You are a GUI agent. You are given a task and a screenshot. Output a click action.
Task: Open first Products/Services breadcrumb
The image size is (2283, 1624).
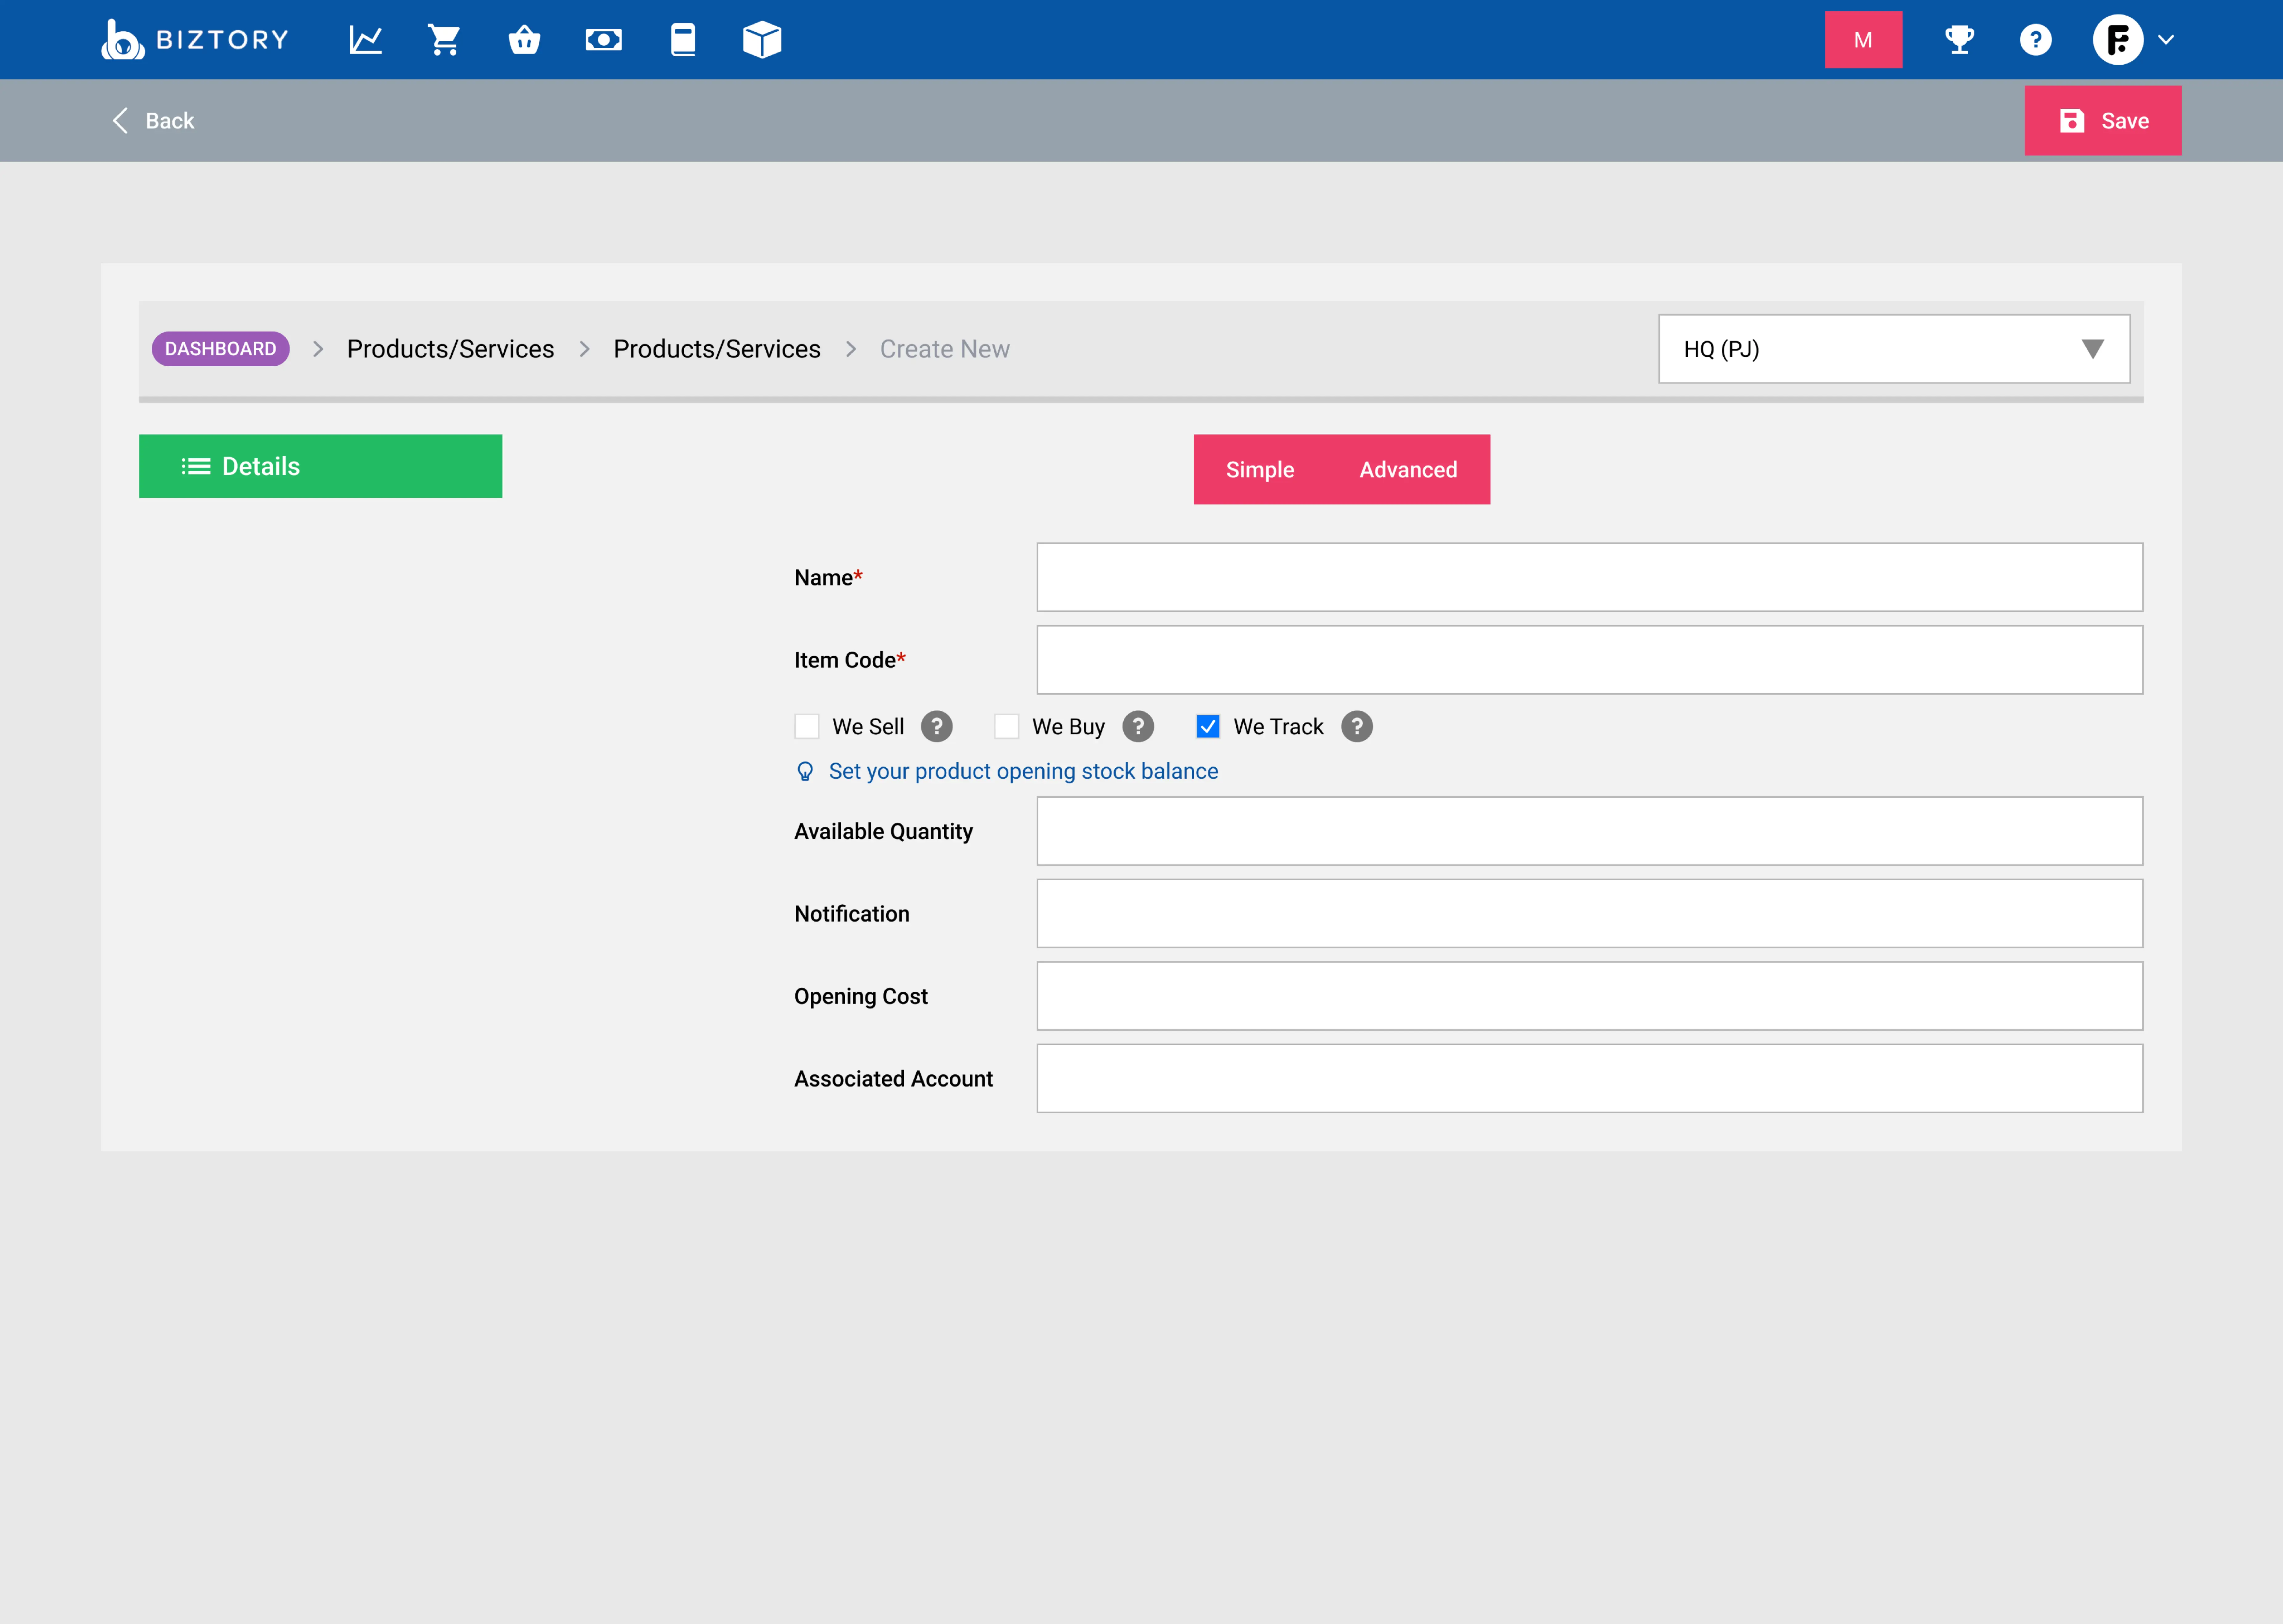click(450, 349)
